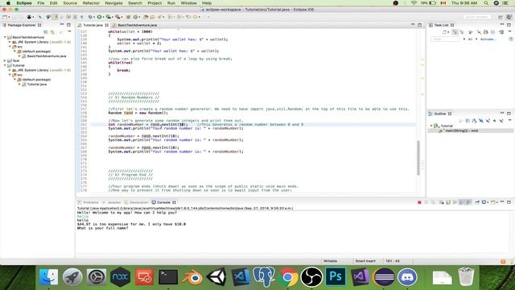Collapse Tutorial class in Outline
The image size is (515, 290).
(x=431, y=126)
